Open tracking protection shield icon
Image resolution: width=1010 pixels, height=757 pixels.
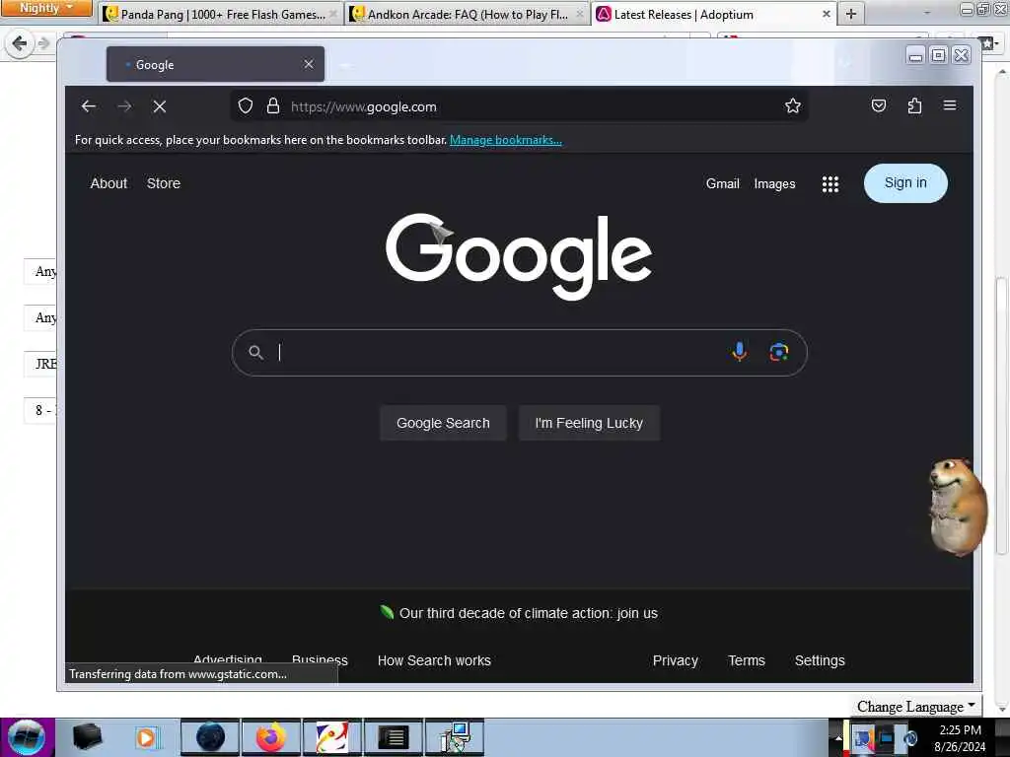pos(246,106)
